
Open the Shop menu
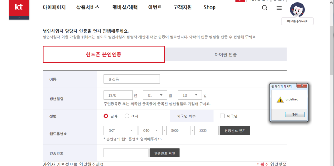pyautogui.click(x=209, y=8)
